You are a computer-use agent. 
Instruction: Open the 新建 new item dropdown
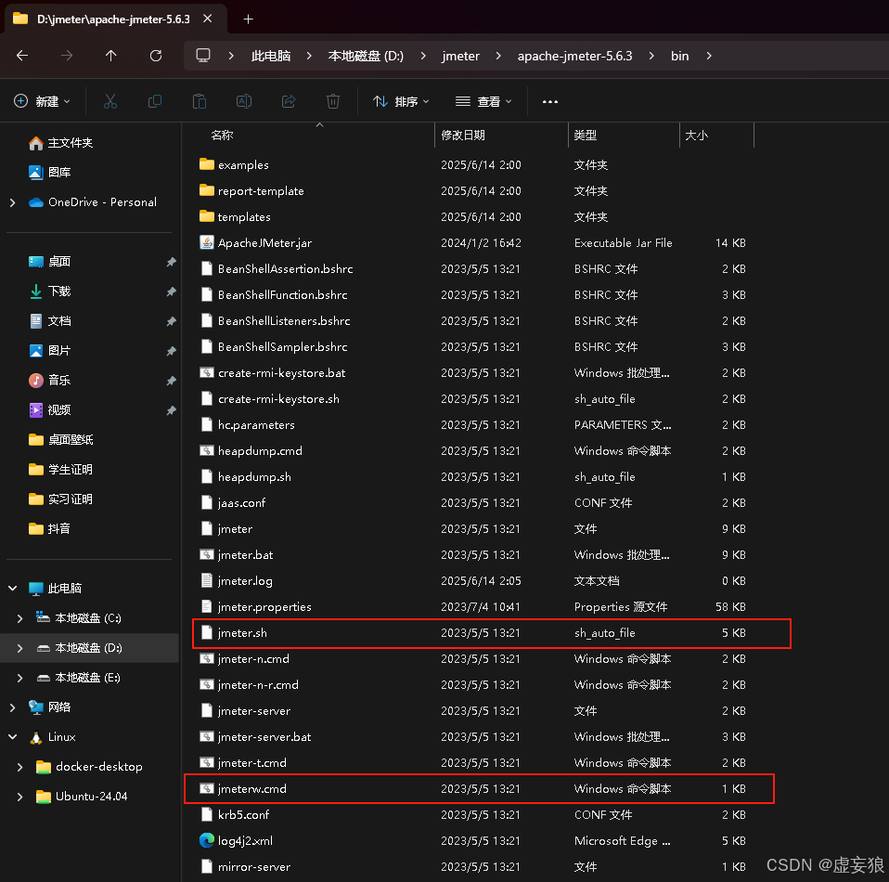pyautogui.click(x=42, y=101)
